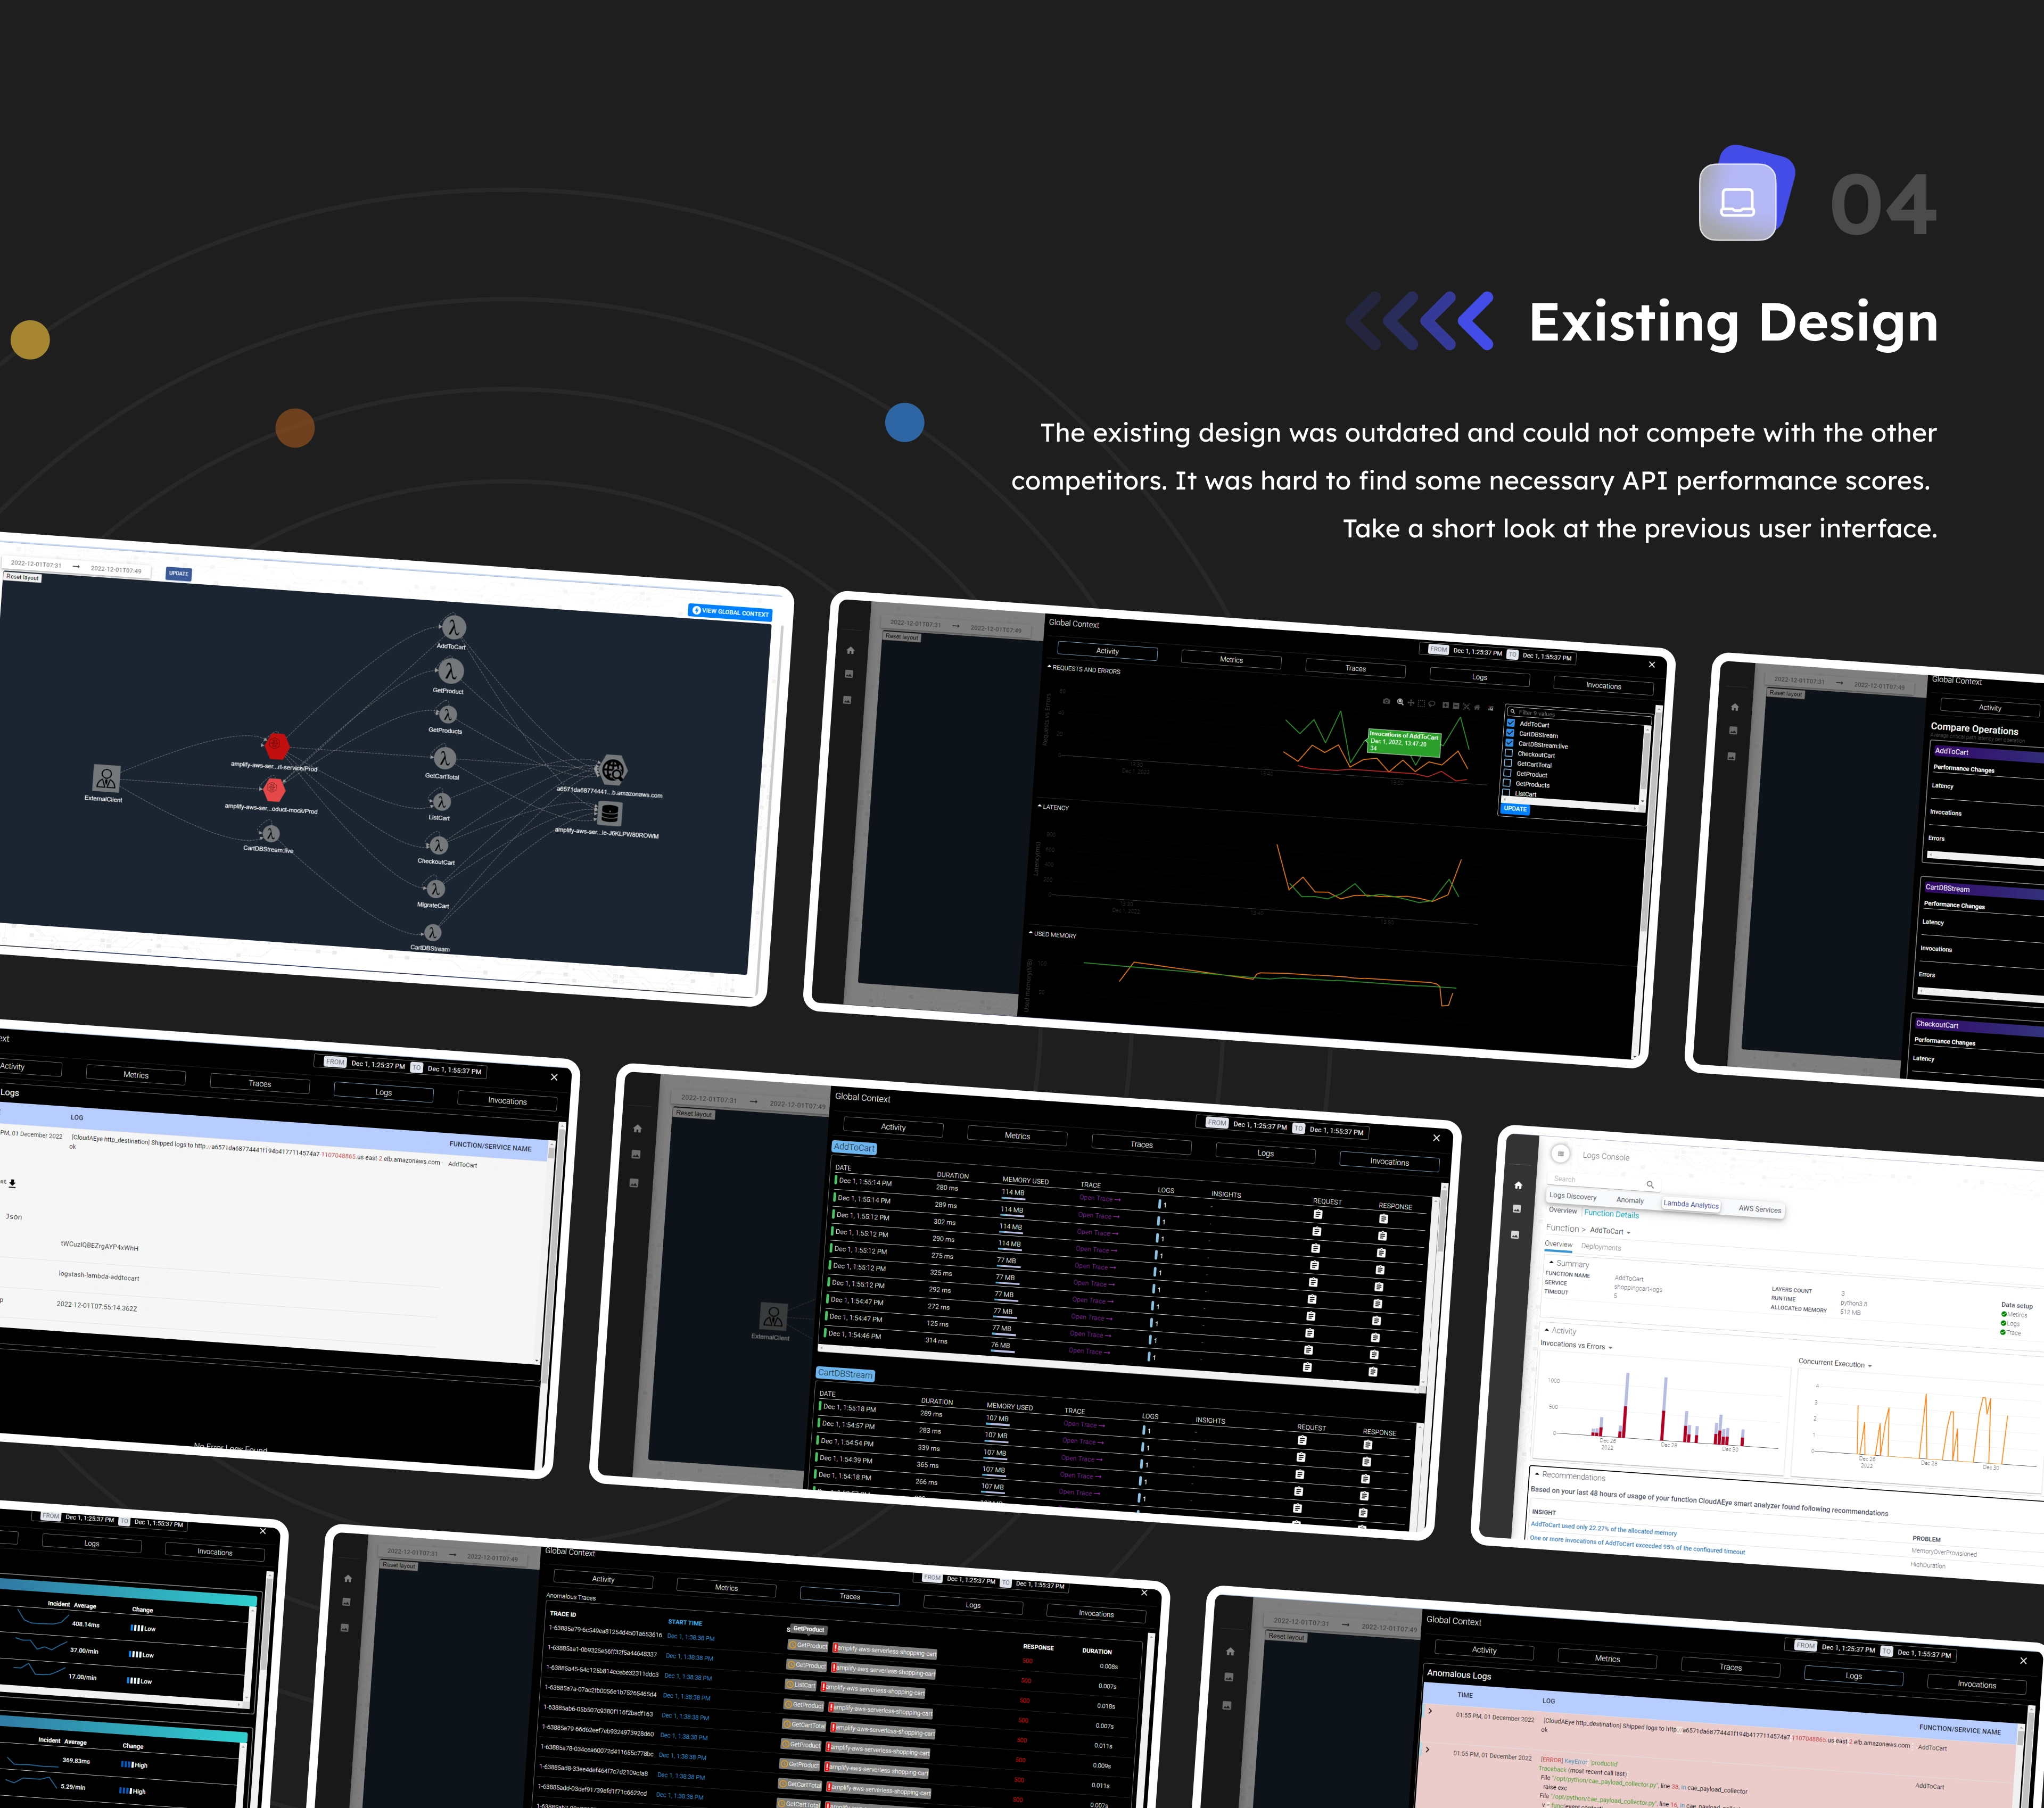The width and height of the screenshot is (2044, 1808).
Task: Collapse the Activity section in Logs Console
Action: click(1546, 1329)
